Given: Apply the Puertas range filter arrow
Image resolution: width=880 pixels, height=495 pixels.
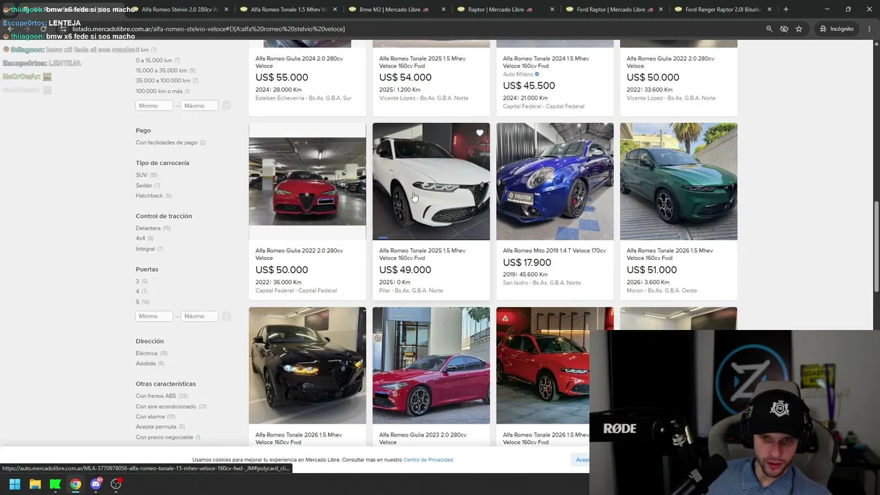Looking at the screenshot, I should click(x=226, y=316).
